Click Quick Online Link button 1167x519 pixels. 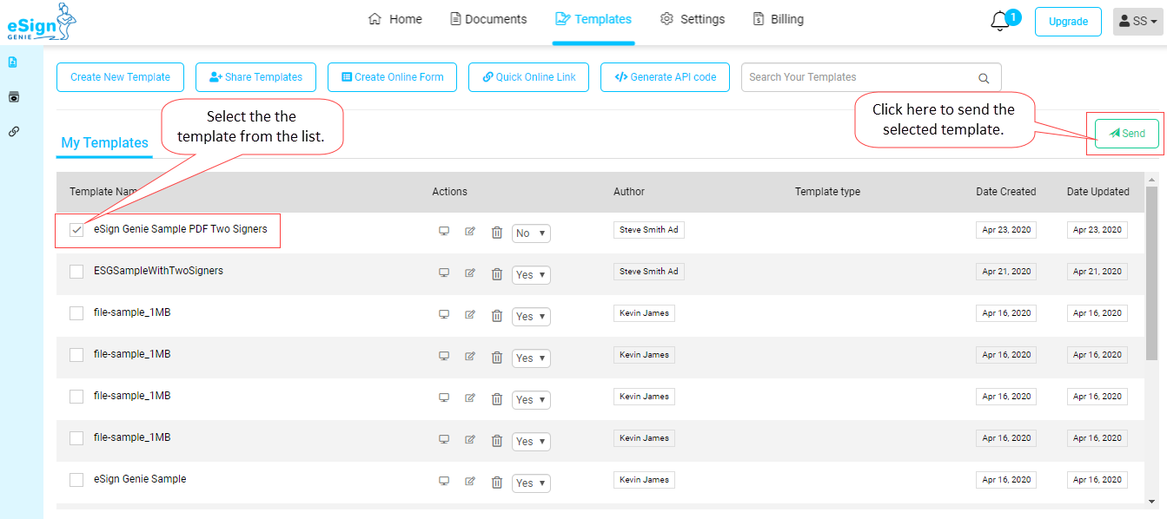529,77
